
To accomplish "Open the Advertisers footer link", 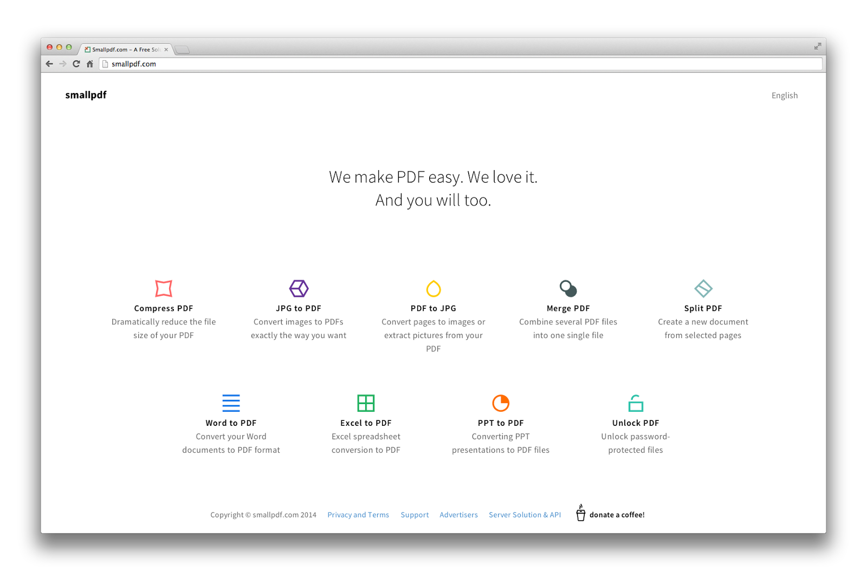I will pyautogui.click(x=458, y=515).
